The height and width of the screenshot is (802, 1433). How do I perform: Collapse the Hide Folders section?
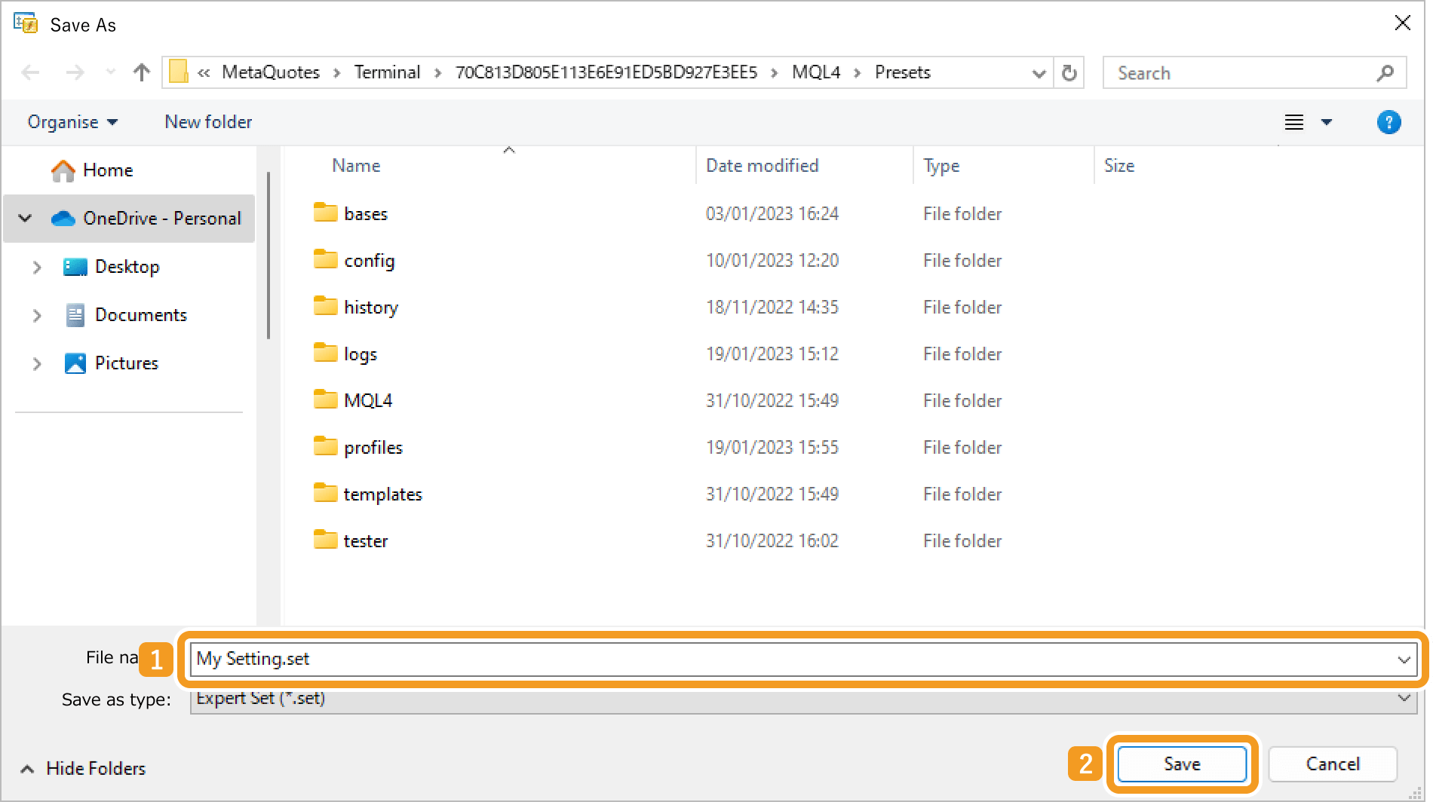83,768
